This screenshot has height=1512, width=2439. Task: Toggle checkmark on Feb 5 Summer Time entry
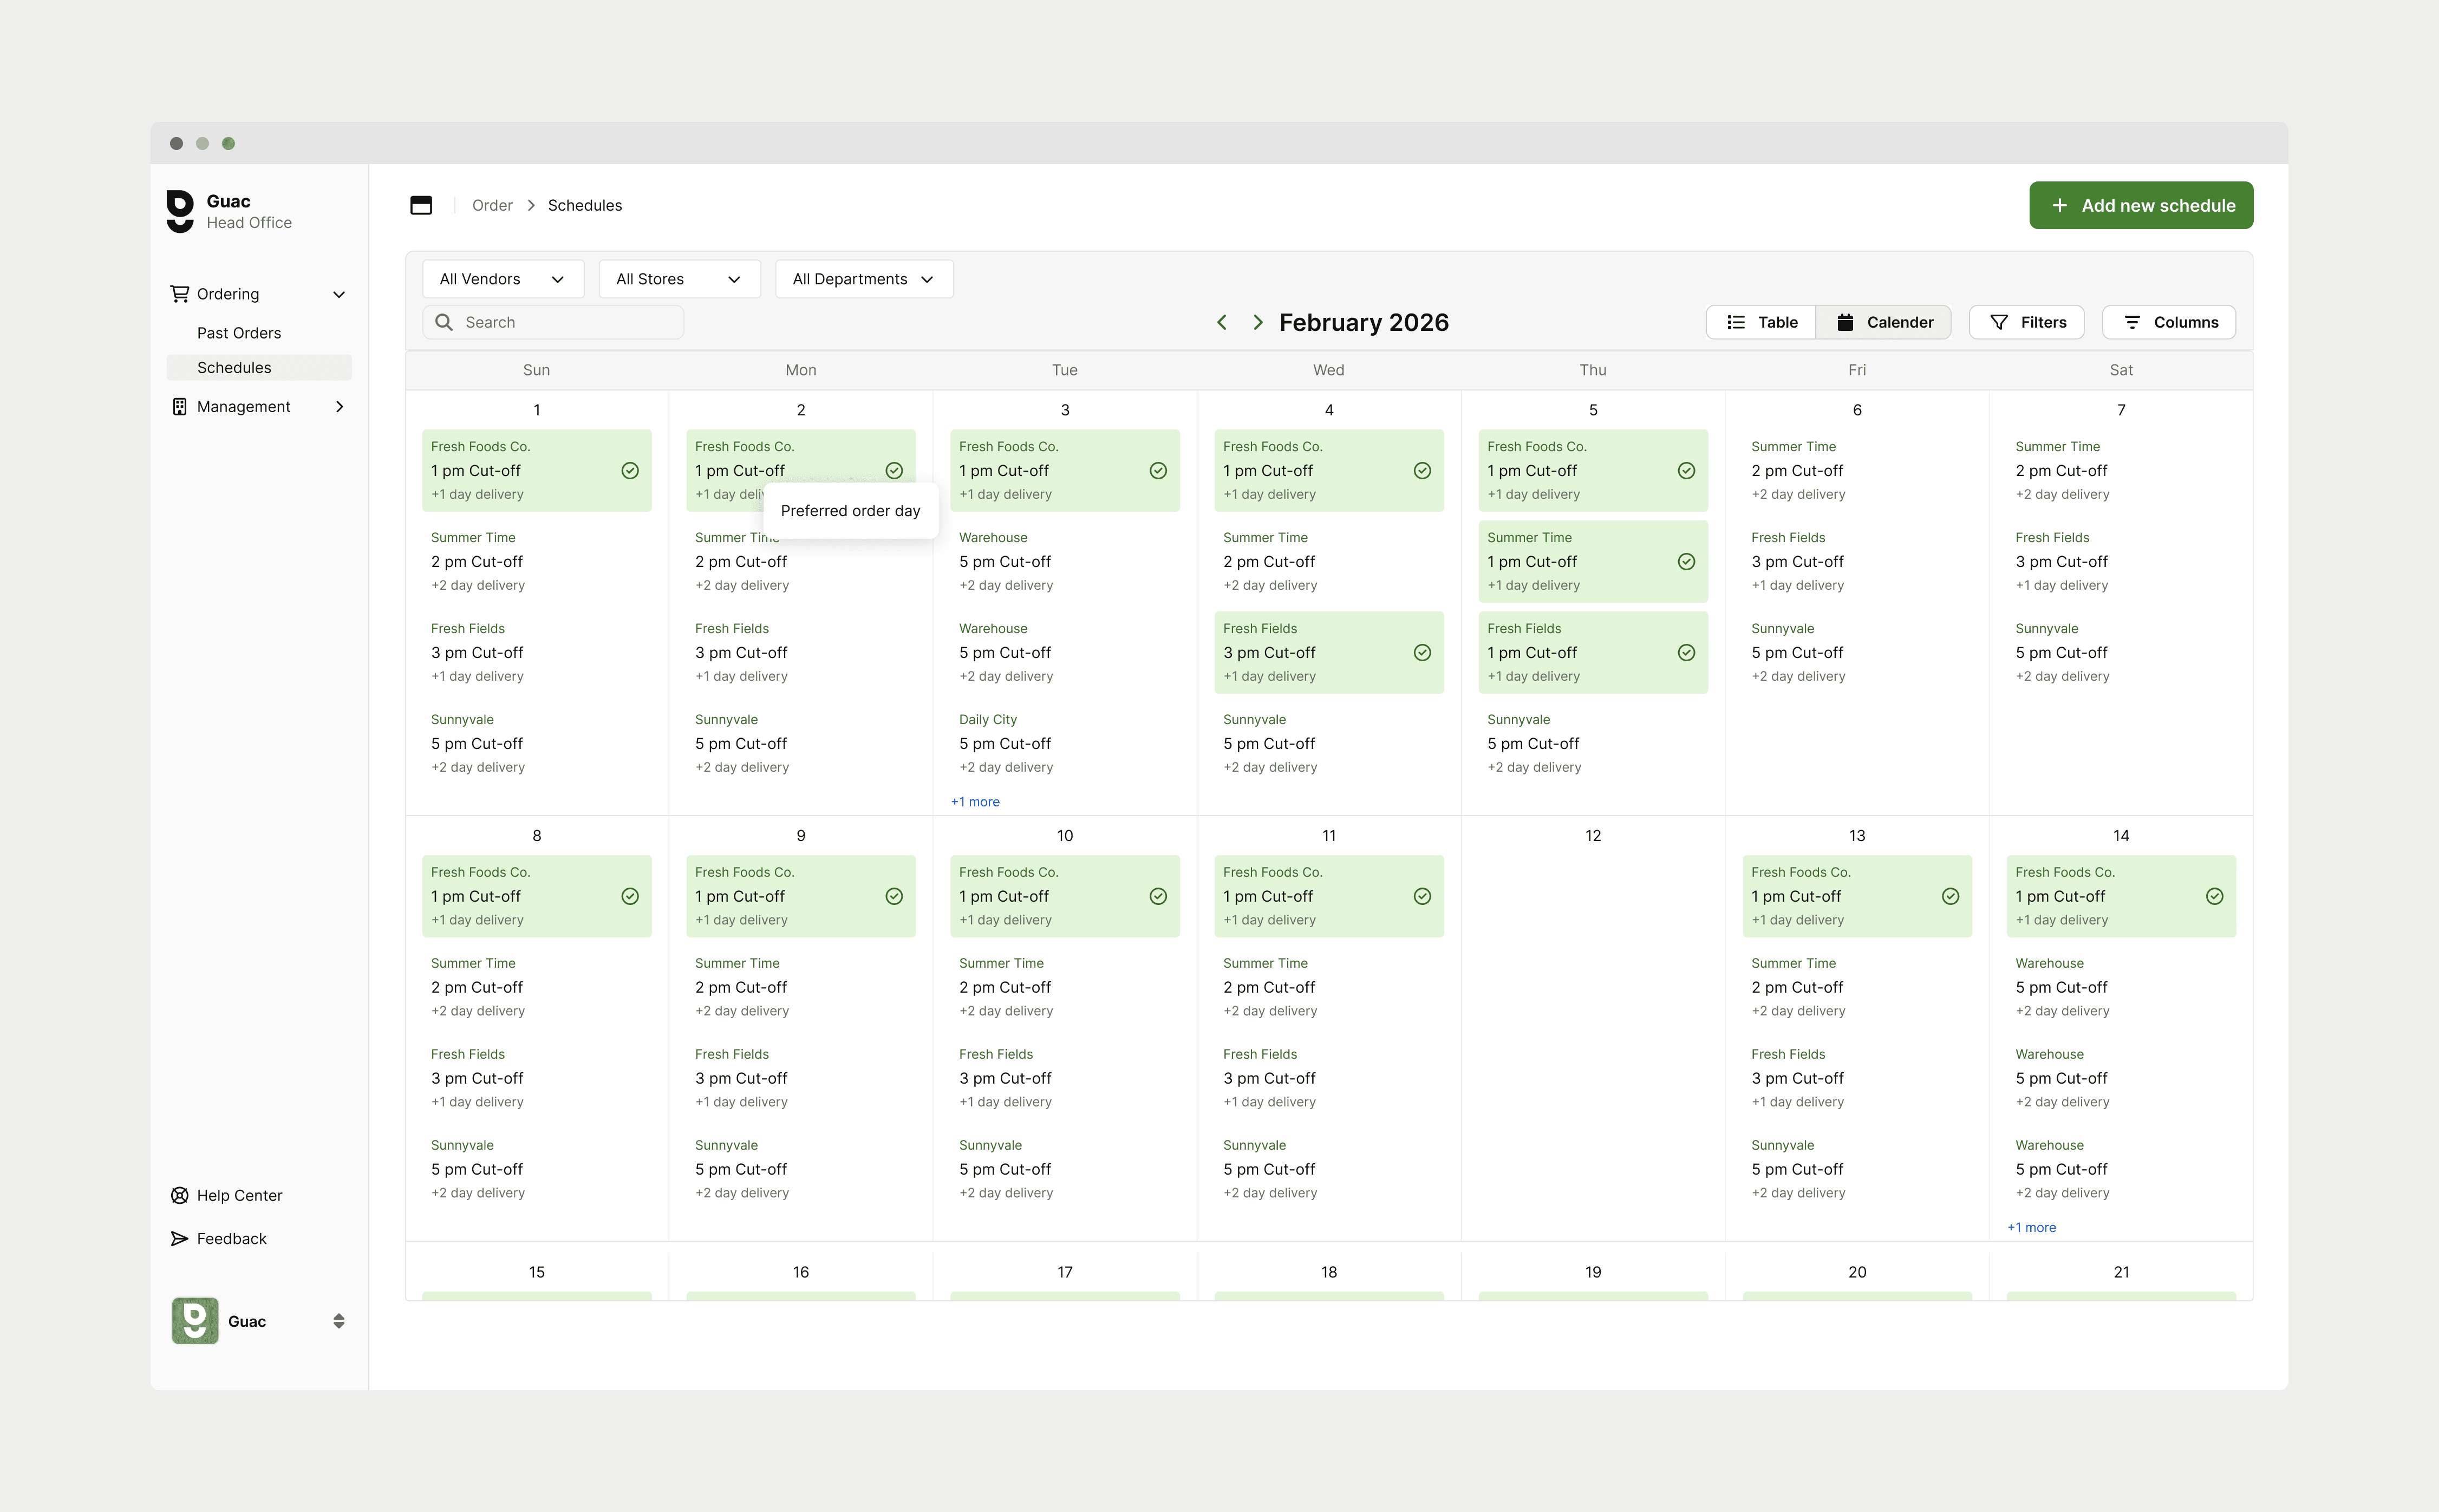coord(1686,562)
